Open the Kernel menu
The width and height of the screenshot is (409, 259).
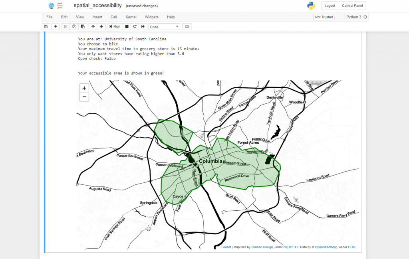pyautogui.click(x=131, y=17)
